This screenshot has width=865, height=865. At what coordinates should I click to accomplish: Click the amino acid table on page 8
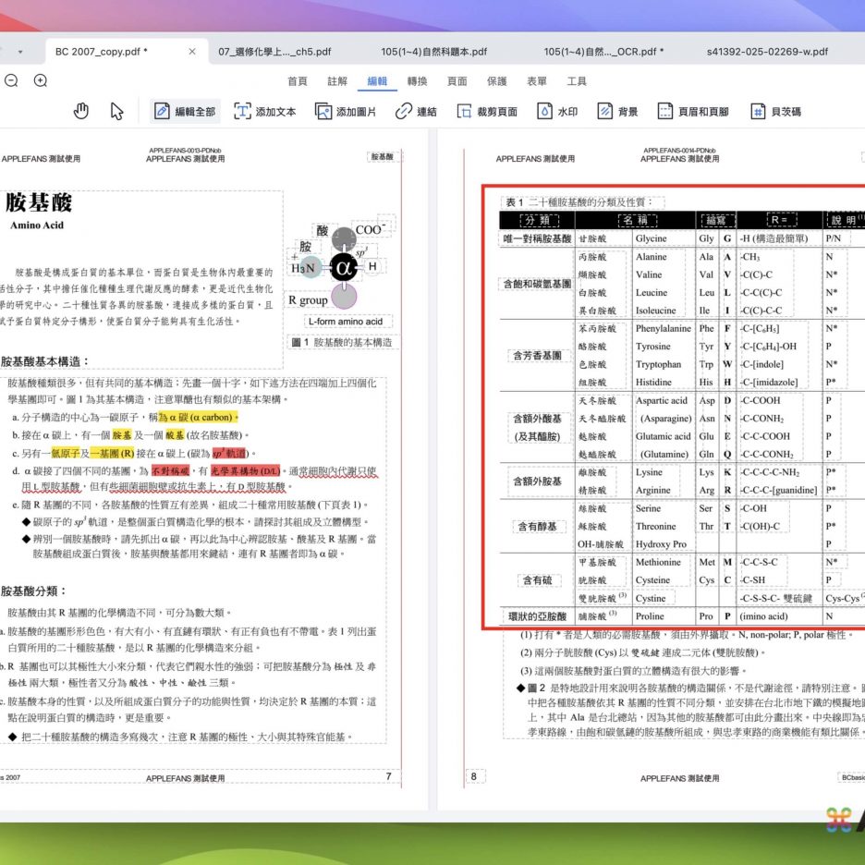point(675,407)
